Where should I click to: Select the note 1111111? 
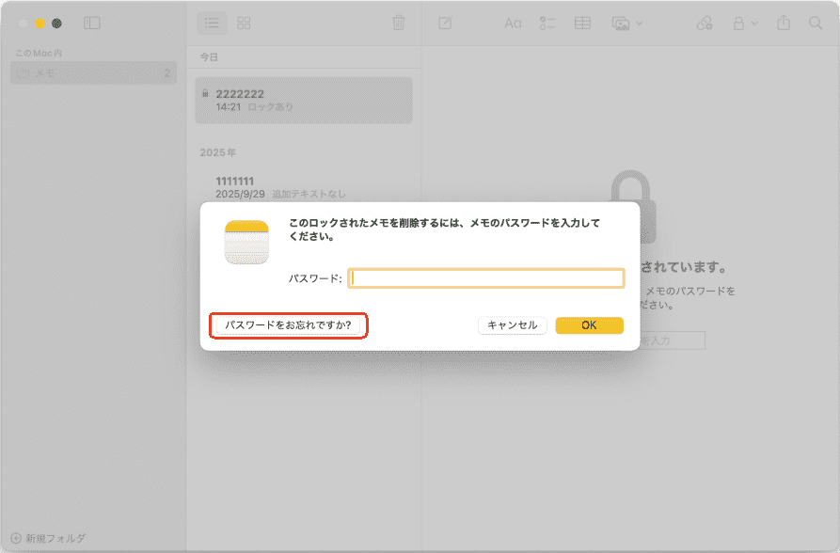point(304,187)
